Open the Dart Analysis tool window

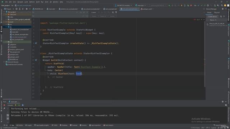point(108,125)
